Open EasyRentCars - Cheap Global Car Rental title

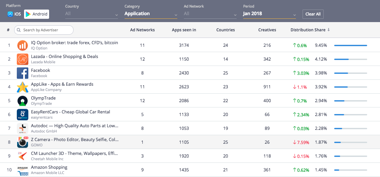coord(71,112)
